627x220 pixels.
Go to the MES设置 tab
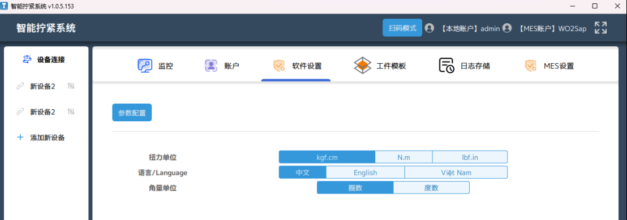pos(549,66)
